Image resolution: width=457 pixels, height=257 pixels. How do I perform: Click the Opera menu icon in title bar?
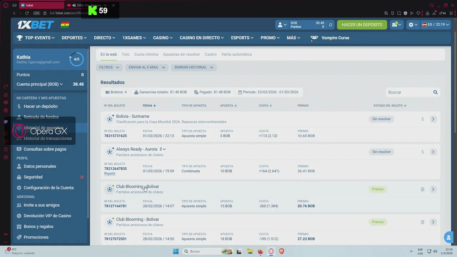(6, 5)
